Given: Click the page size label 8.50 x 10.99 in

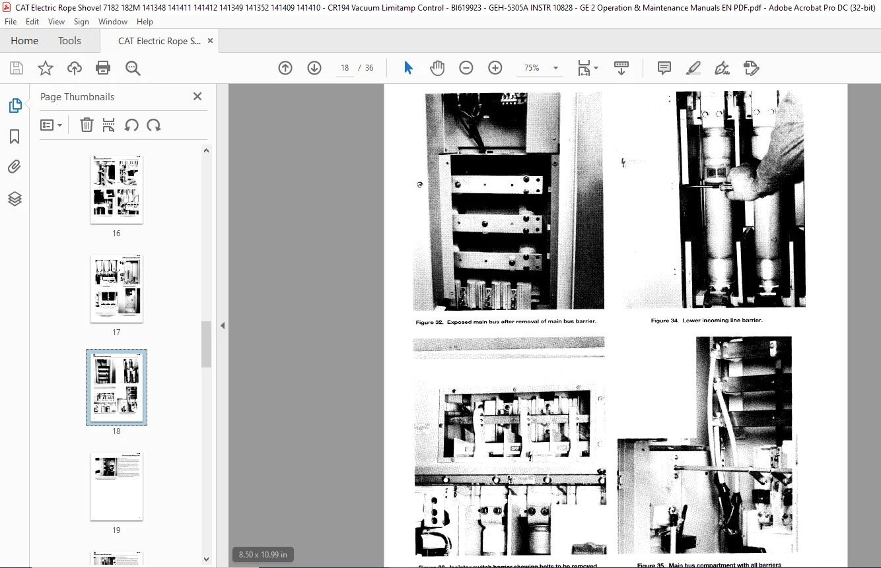Looking at the screenshot, I should [x=263, y=555].
